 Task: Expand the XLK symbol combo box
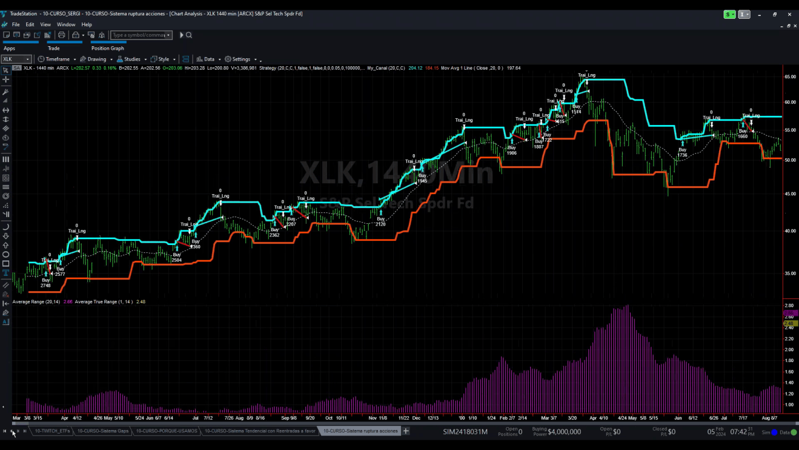(27, 59)
